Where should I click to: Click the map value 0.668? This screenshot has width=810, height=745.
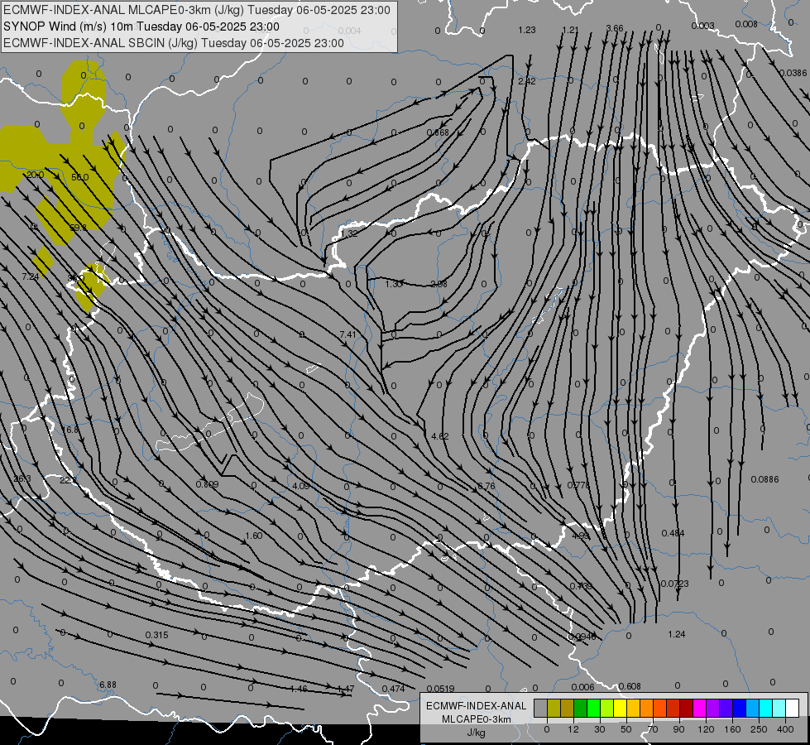point(438,133)
